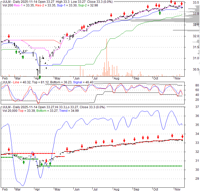Click the red arrow in late July, top chart
The image size is (200, 191).
coord(111,15)
